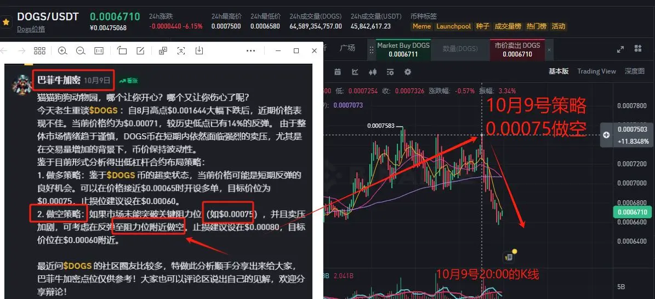Expand chart to fullscreen
Screen dimensions: 655x299
click(620, 49)
